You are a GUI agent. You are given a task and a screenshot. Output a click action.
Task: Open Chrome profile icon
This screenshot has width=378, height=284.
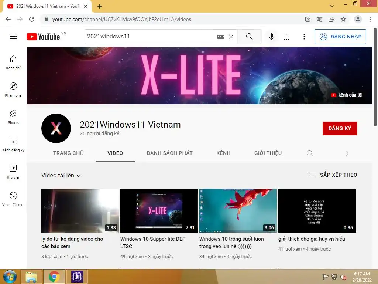[358, 19]
